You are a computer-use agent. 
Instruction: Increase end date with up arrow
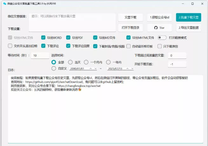(127, 68)
